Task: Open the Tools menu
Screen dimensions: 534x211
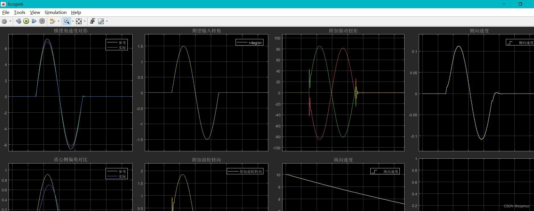Action: pos(20,13)
